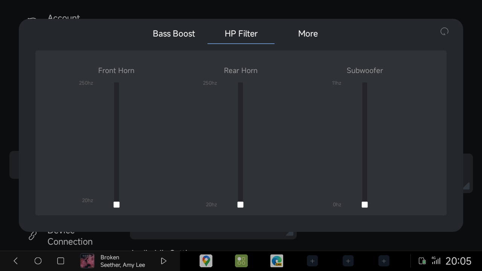Launch the Edge Canary browser
The height and width of the screenshot is (271, 482).
[277, 261]
